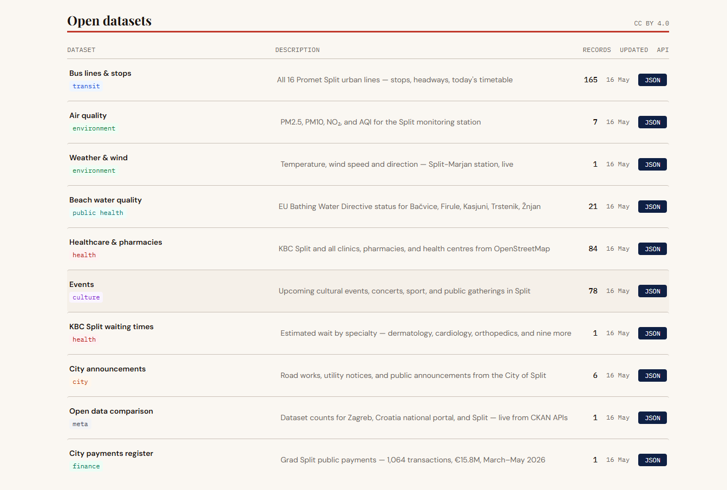Click the Open datasets heading
This screenshot has width=727, height=490.
point(109,21)
